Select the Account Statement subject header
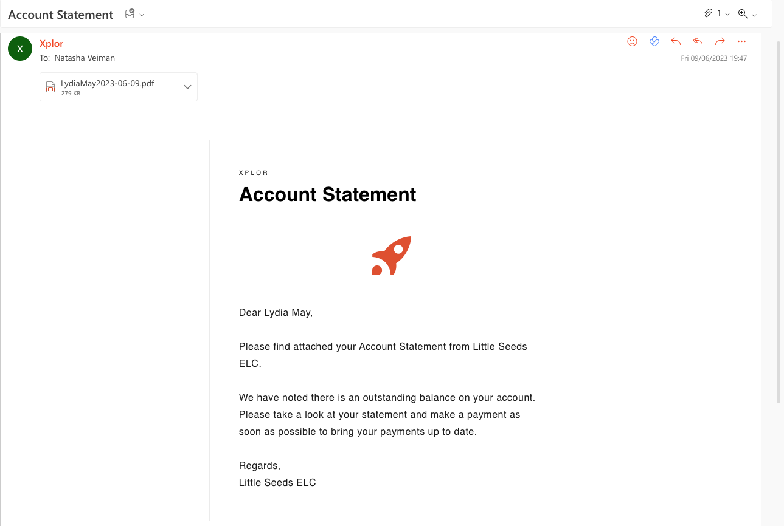 pyautogui.click(x=60, y=14)
